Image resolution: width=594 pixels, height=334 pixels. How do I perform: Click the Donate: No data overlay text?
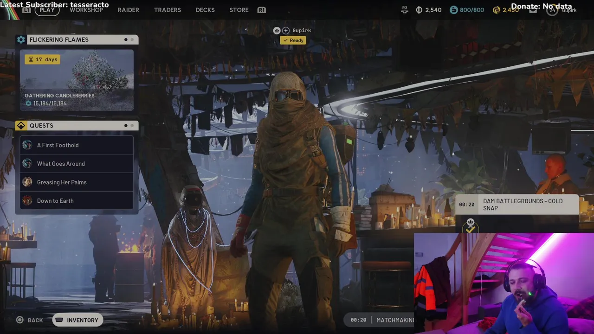click(x=541, y=6)
